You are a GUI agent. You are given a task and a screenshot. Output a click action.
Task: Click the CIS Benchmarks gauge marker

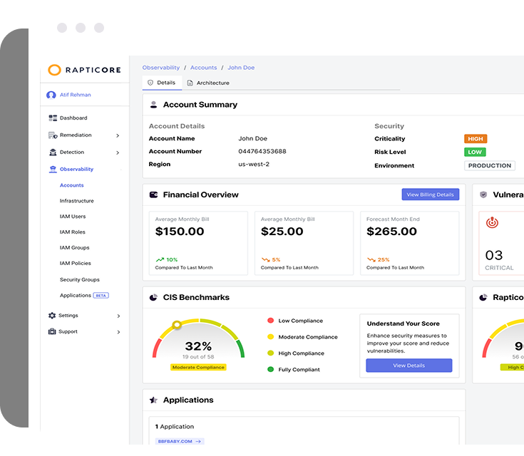[x=177, y=325]
